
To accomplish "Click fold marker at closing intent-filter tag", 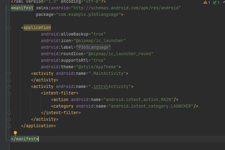I will point(9,113).
